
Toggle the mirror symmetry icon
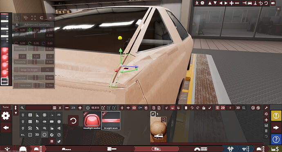pyautogui.click(x=134, y=108)
